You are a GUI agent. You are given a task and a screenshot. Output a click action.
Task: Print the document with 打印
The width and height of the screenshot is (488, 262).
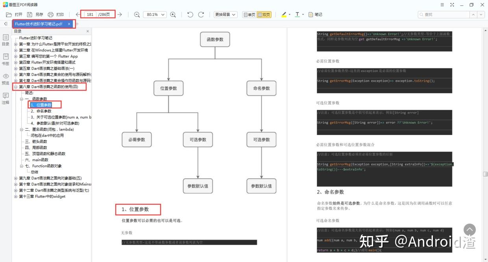point(55,15)
